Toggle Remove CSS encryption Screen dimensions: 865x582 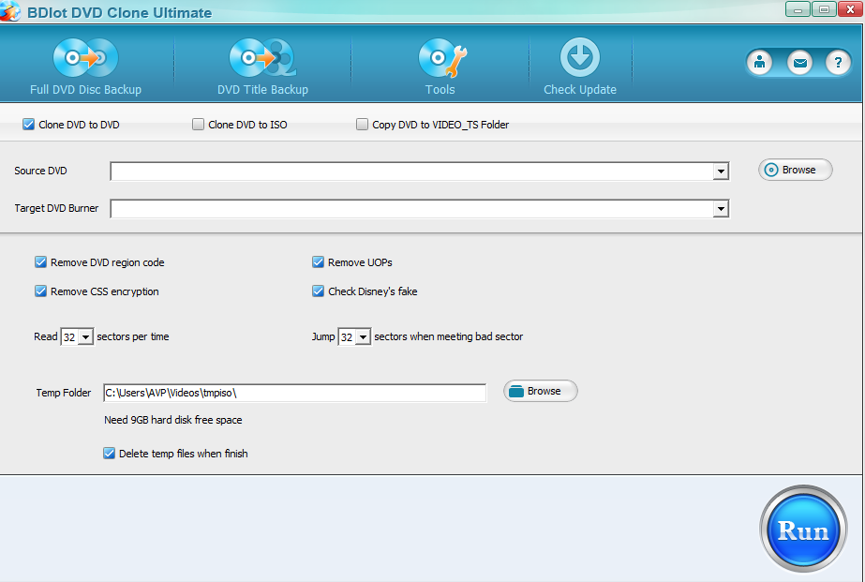coord(40,291)
